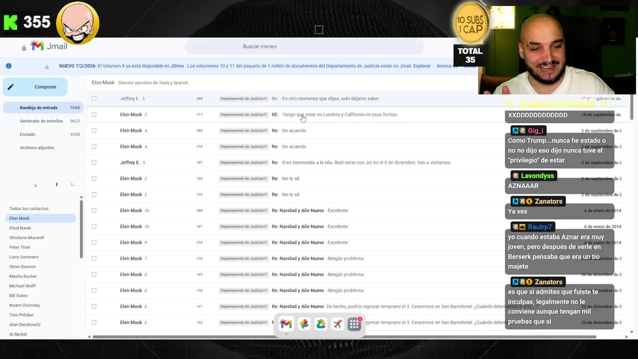
Task: Click the Explorar link in banner
Action: tap(422, 66)
